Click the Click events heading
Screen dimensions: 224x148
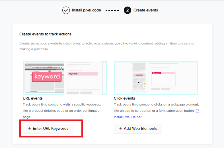[x=124, y=98]
